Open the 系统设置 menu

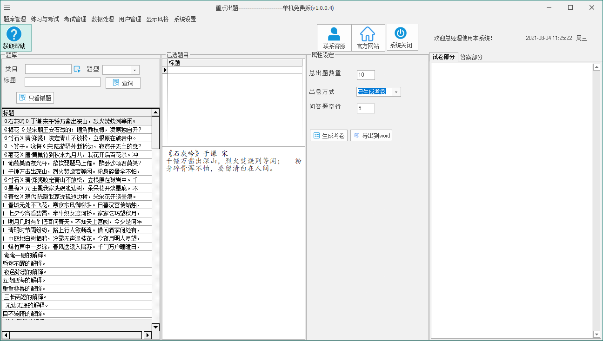point(185,20)
